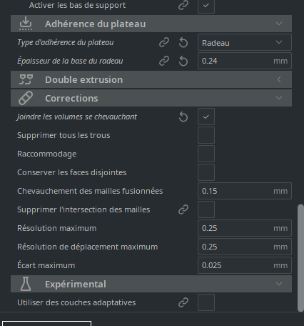Collapse the Adhérence du plateau section chevron
304x326 pixels.
coord(279,24)
